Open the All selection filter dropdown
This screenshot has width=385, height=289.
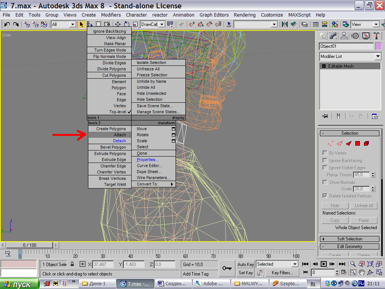[72, 24]
